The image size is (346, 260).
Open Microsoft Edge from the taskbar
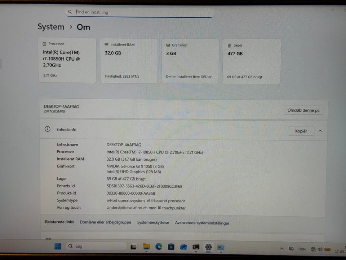[159, 247]
